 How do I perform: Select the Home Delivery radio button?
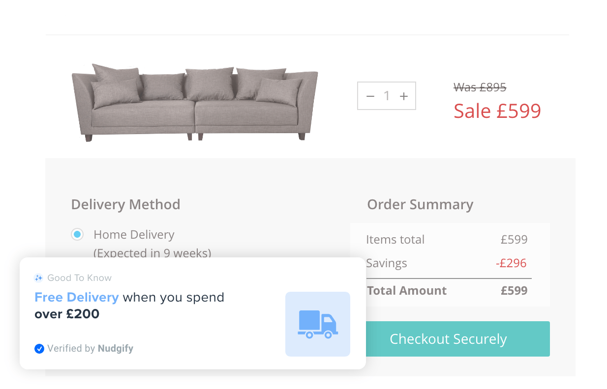(x=77, y=234)
